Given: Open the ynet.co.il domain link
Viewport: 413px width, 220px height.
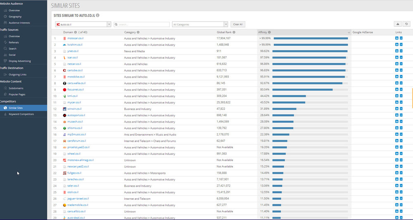Looking at the screenshot, I should pyautogui.click(x=73, y=51).
